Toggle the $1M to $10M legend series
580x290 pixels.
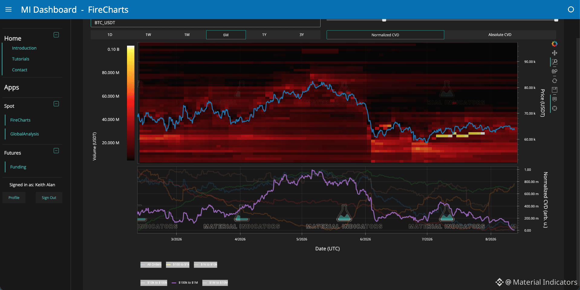coord(215,283)
